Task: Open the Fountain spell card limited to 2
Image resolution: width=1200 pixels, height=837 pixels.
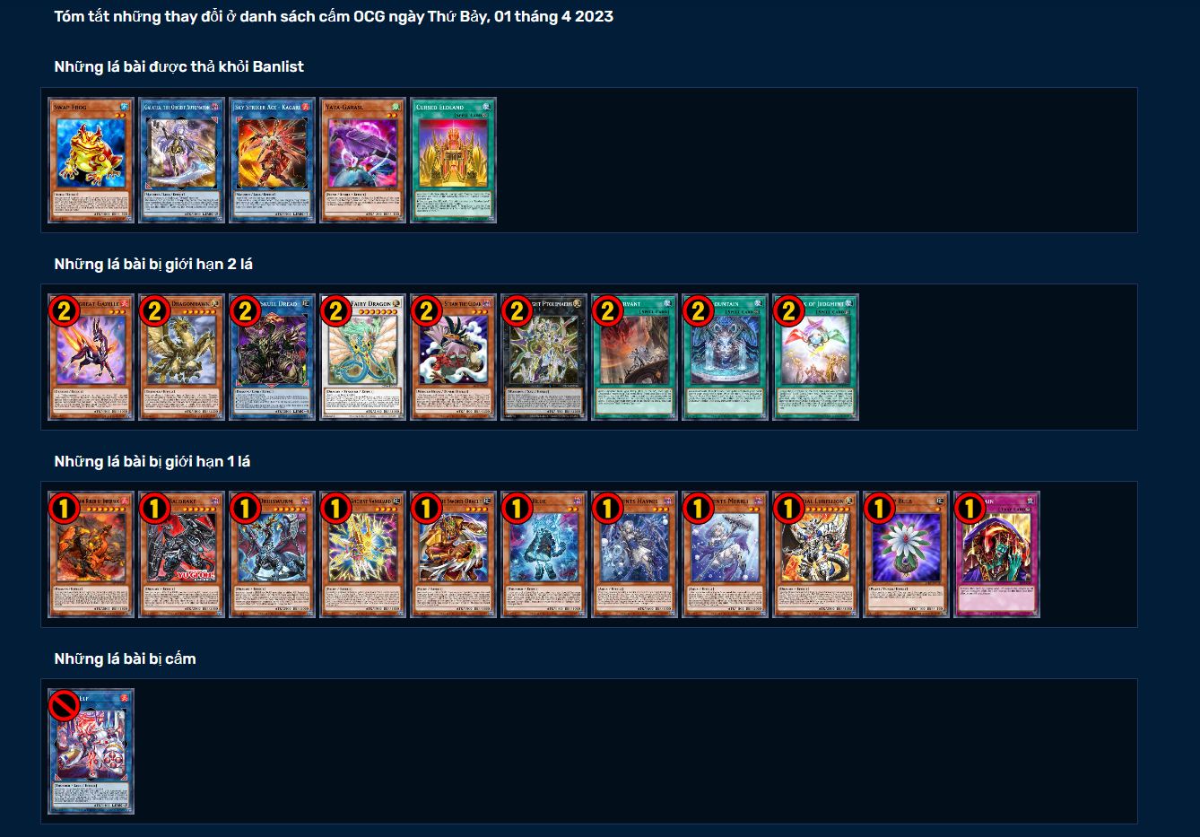Action: pyautogui.click(x=725, y=357)
